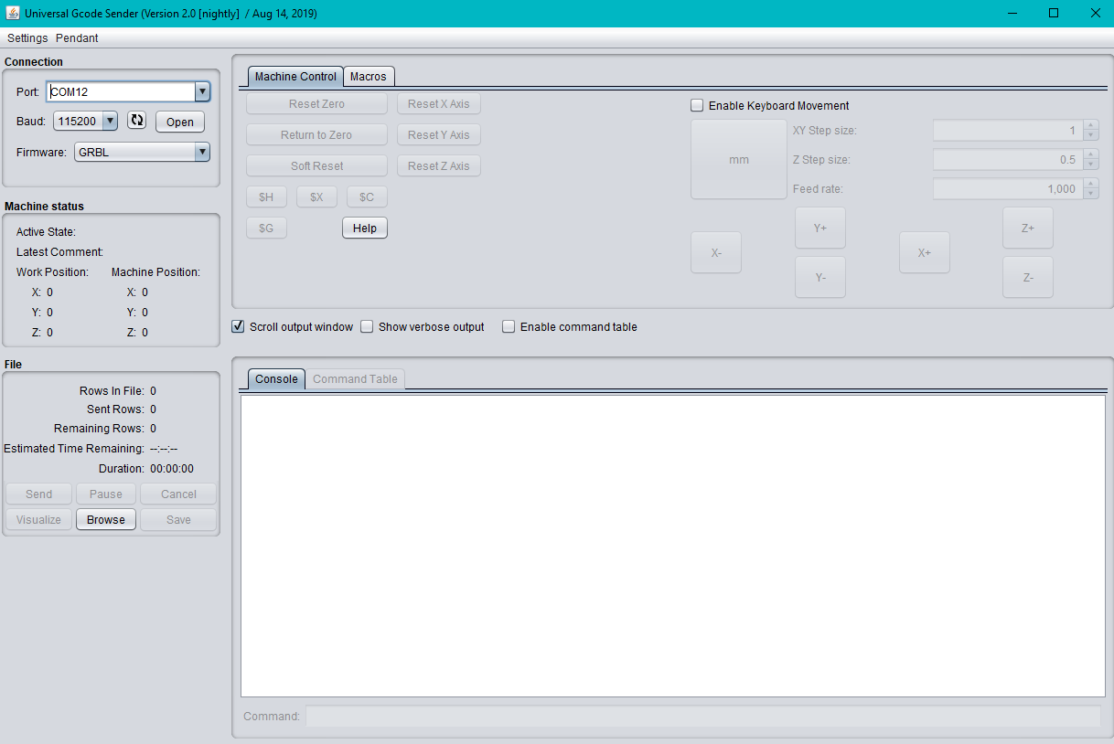Open the Baud rate dropdown
Viewport: 1114px width, 744px height.
pos(110,121)
